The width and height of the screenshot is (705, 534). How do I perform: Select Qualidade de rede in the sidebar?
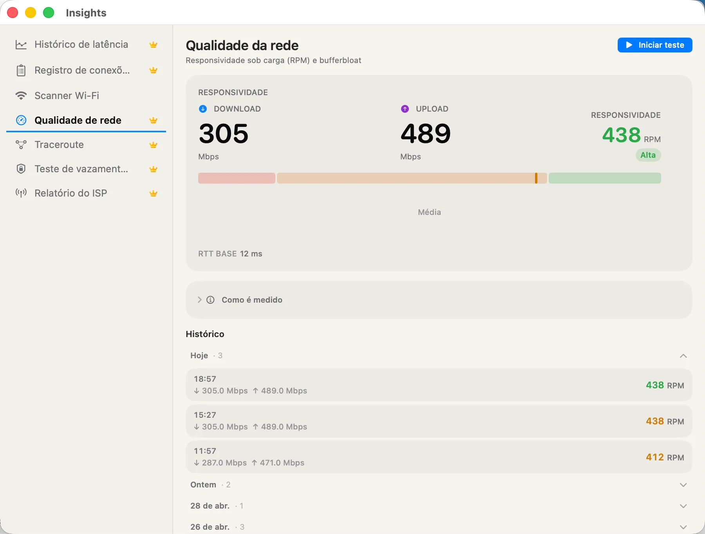86,120
